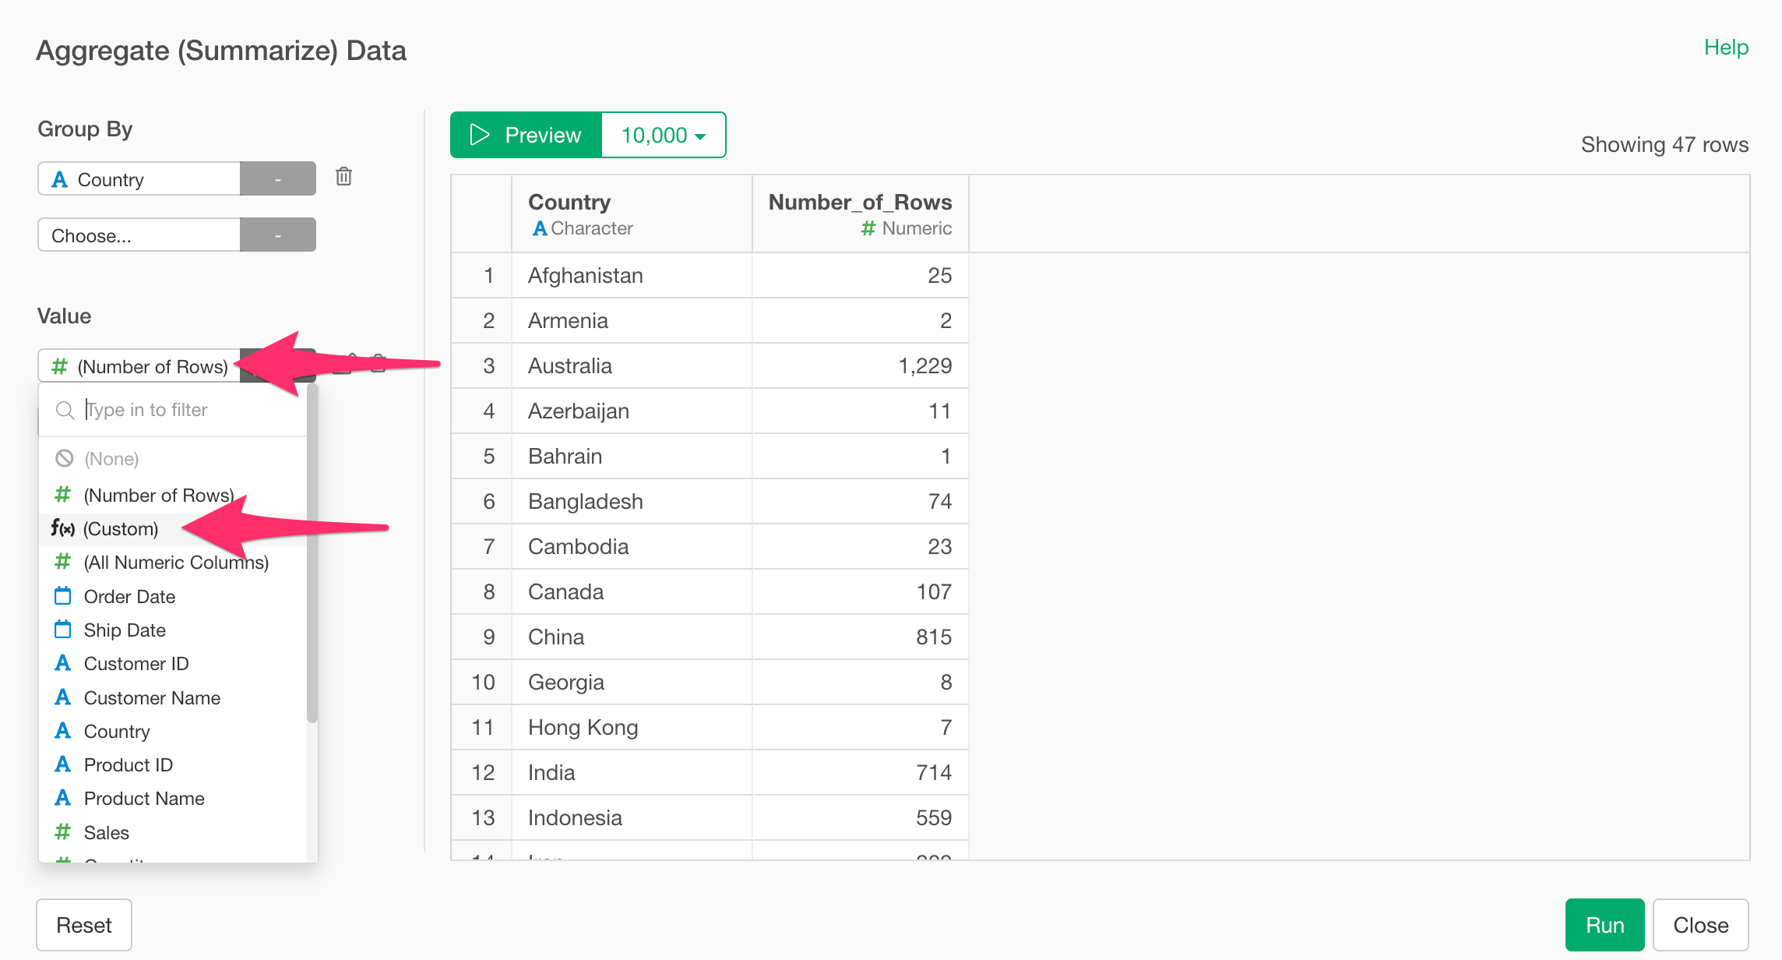Select (Custom) from the value list

[121, 529]
